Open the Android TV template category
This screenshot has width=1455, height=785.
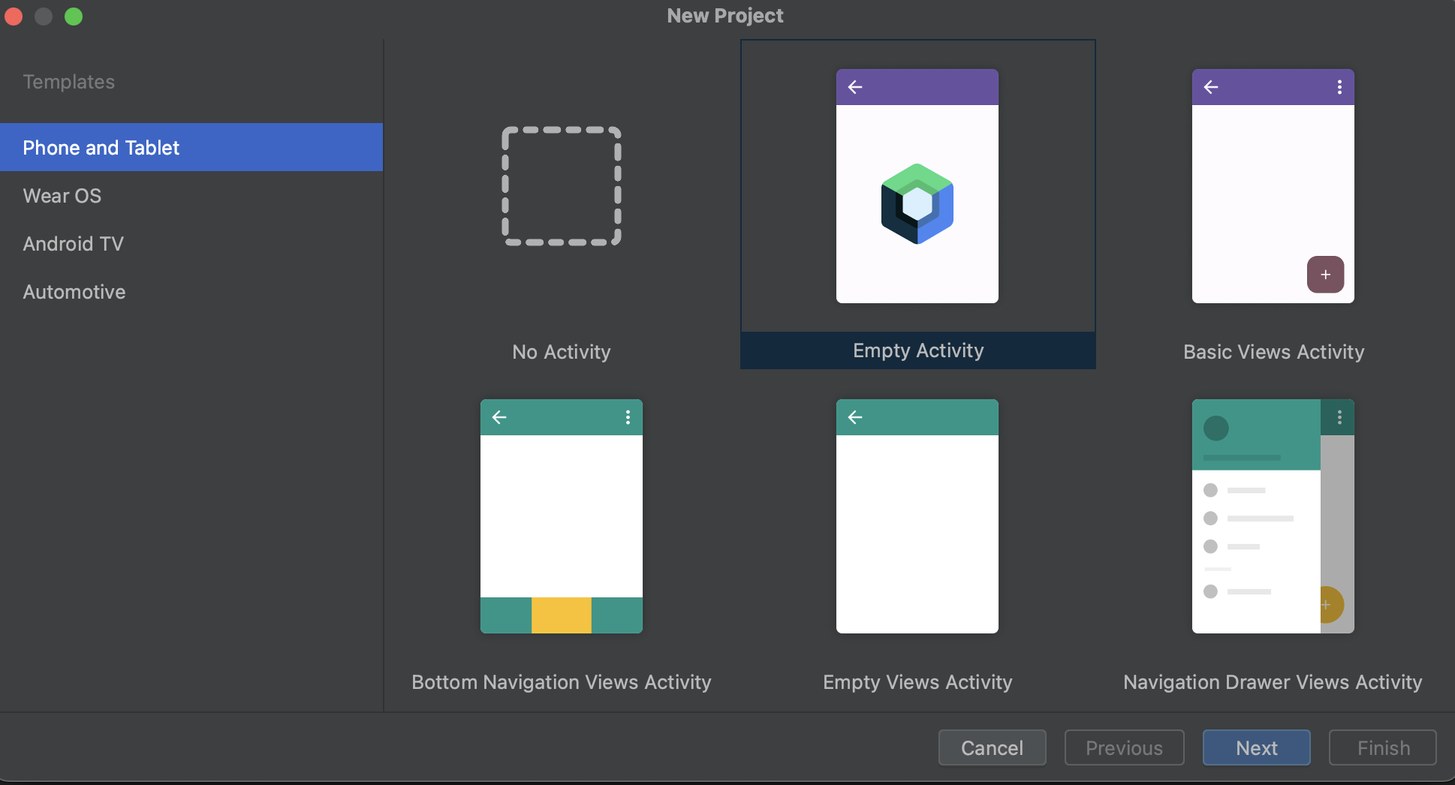click(x=191, y=243)
